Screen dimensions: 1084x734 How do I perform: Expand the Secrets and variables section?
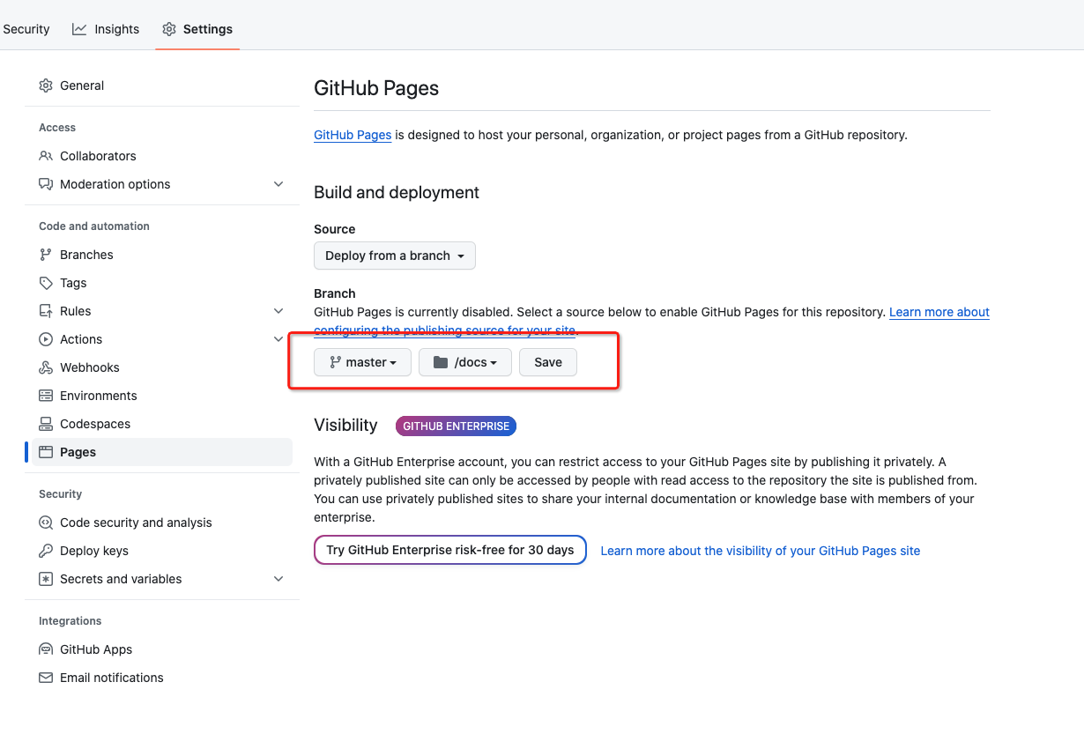coord(278,579)
